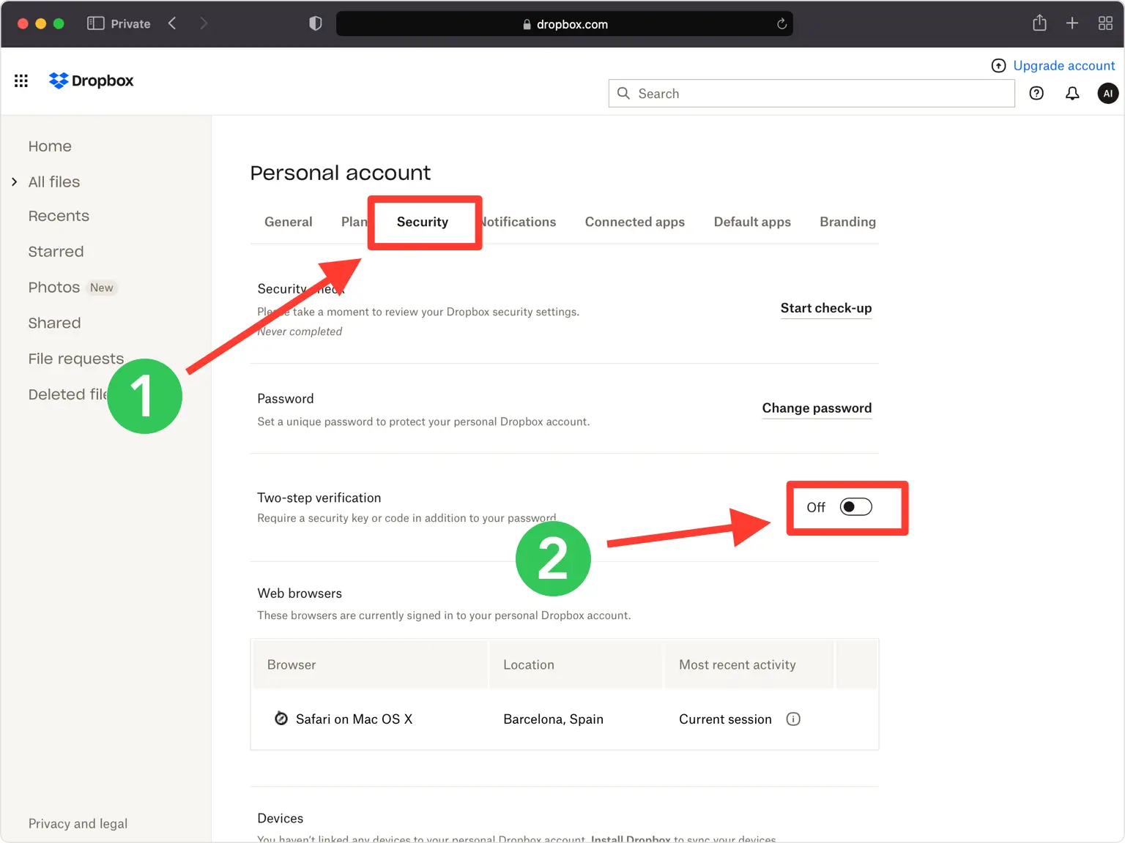
Task: Go to Home in the sidebar
Action: click(50, 146)
